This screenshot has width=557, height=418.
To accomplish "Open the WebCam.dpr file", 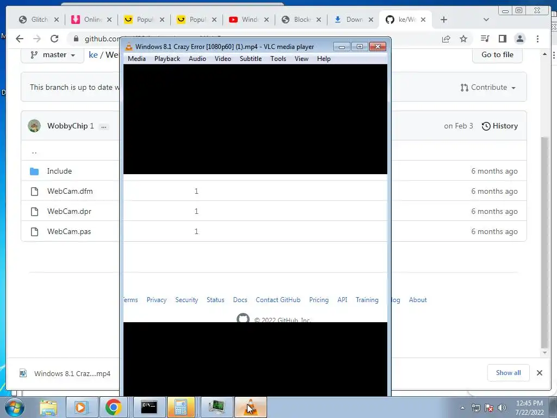I will pos(69,211).
